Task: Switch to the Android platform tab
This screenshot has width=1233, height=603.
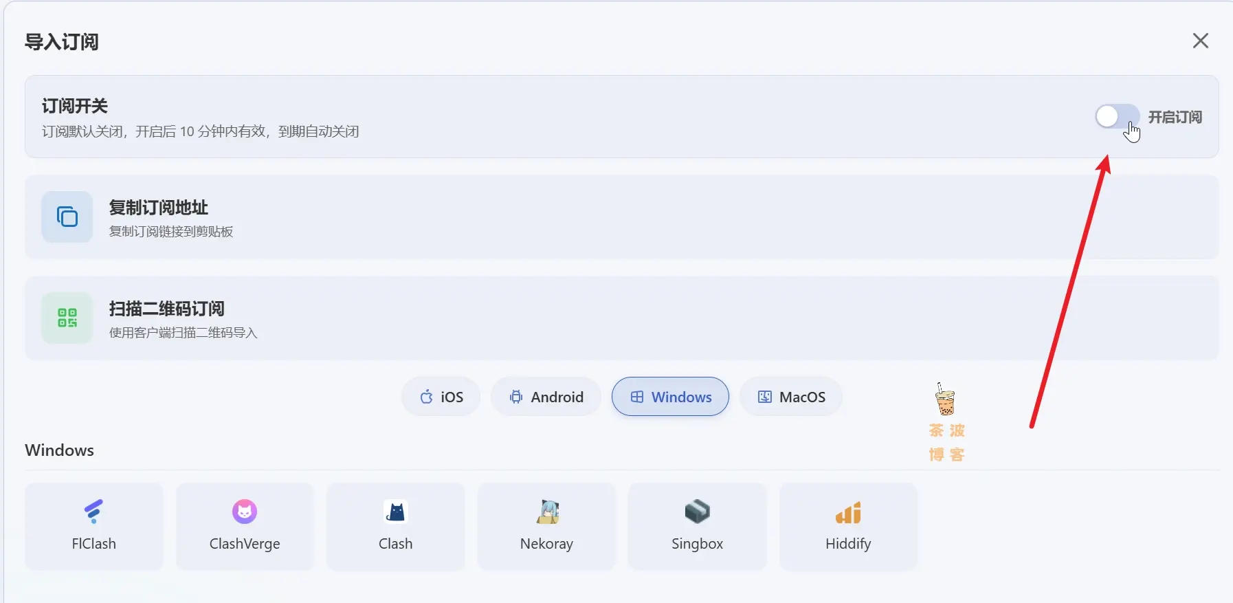Action: tap(546, 397)
